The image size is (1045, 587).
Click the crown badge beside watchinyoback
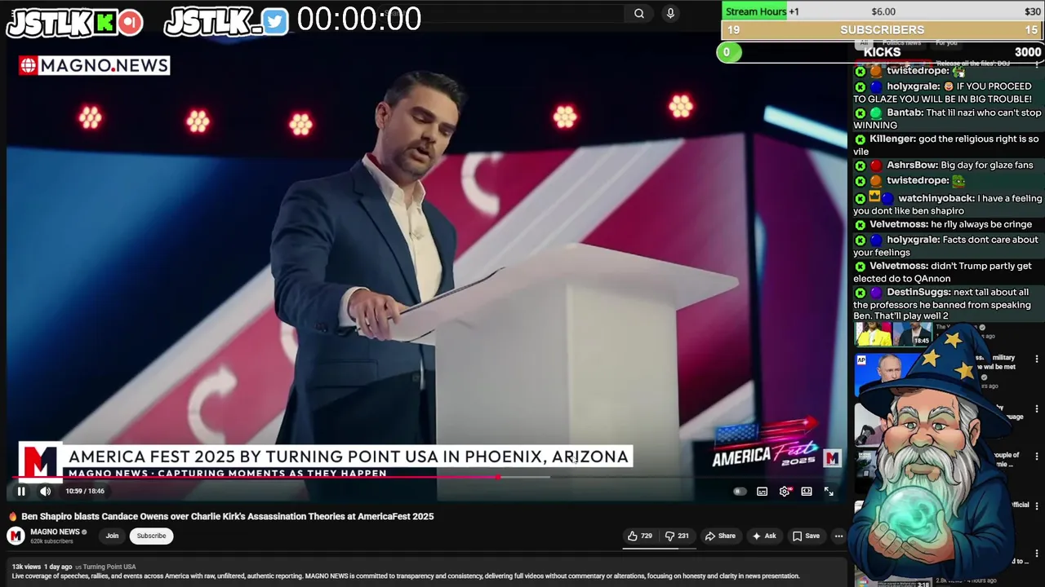click(x=874, y=197)
